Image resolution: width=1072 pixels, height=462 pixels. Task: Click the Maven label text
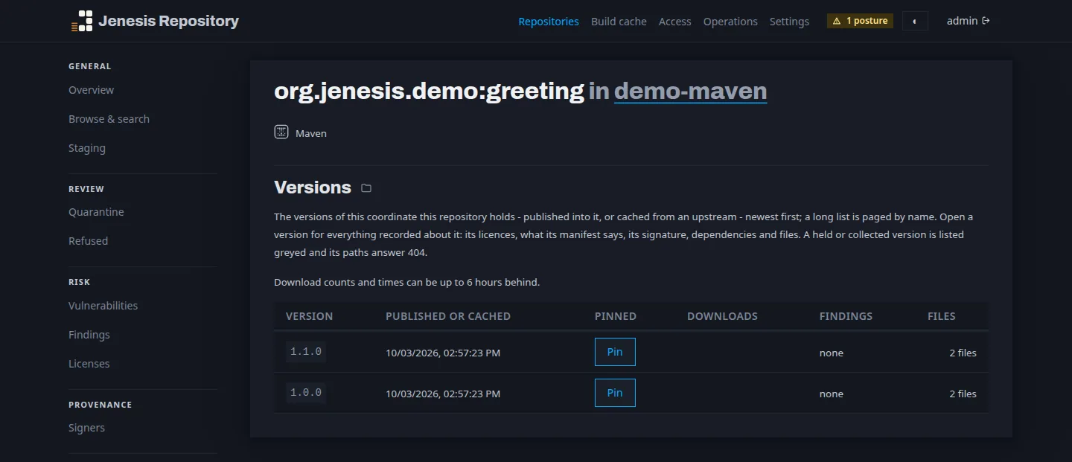(x=311, y=133)
